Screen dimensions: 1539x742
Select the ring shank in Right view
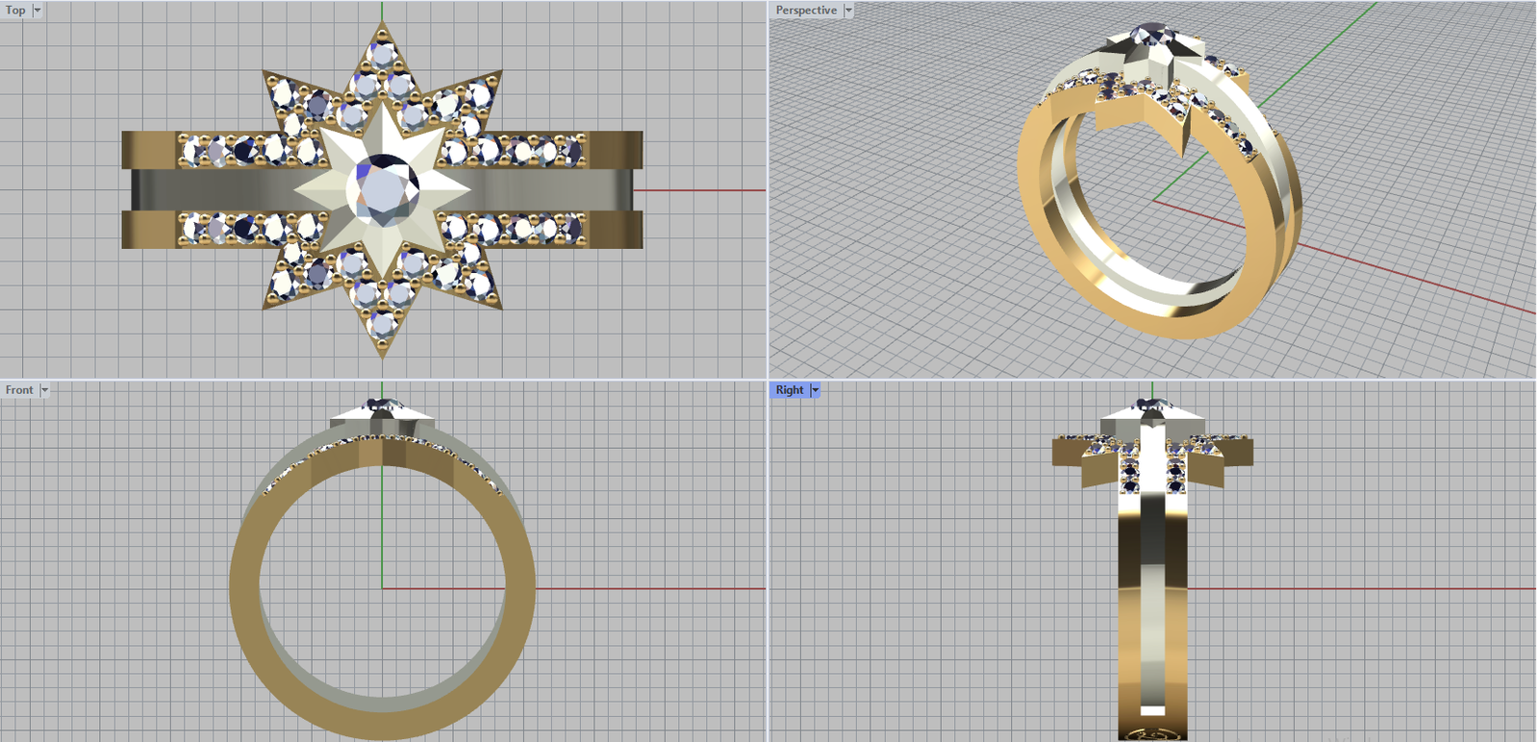[x=1152, y=615]
